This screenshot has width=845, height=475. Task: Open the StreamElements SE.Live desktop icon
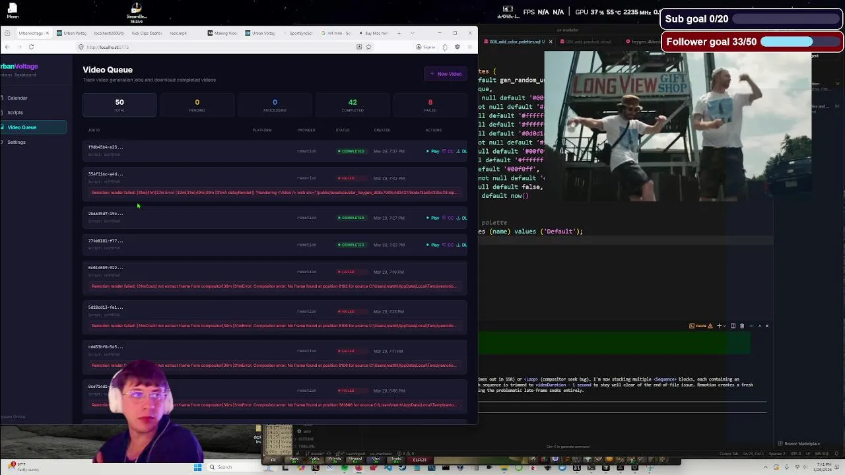[x=136, y=13]
